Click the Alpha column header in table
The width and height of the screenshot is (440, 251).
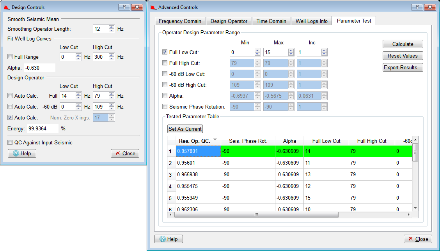(289, 141)
